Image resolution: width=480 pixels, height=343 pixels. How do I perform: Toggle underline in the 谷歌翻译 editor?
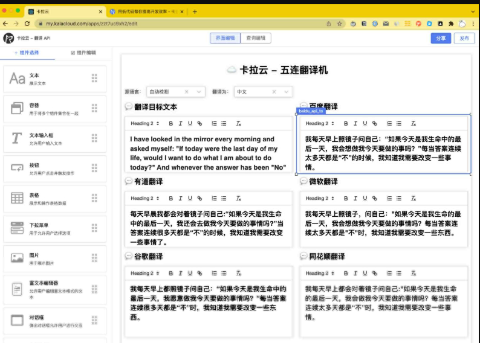click(x=190, y=274)
